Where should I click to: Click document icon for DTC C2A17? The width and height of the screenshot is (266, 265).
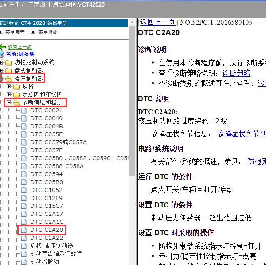[x=24, y=214]
